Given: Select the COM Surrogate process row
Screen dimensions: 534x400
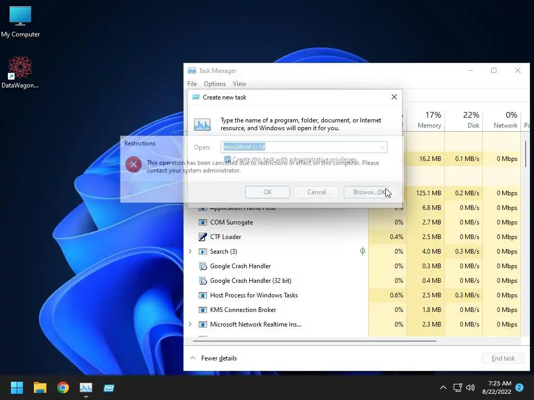Looking at the screenshot, I should tap(352, 222).
